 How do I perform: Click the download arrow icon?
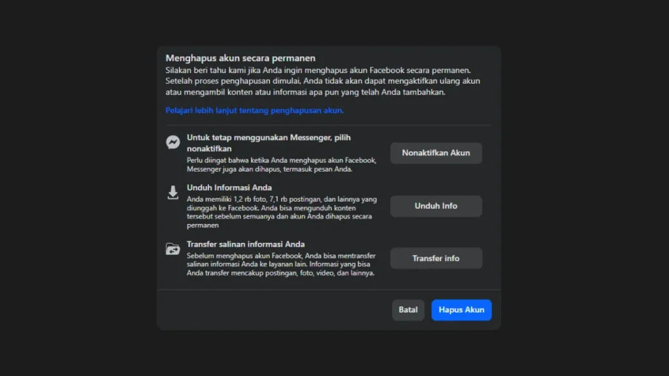[x=173, y=192]
